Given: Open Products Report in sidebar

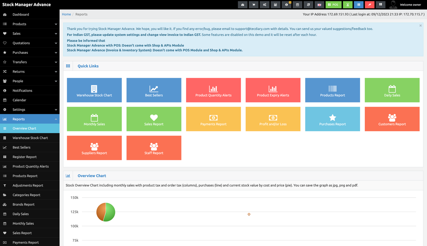Looking at the screenshot, I should (30, 176).
